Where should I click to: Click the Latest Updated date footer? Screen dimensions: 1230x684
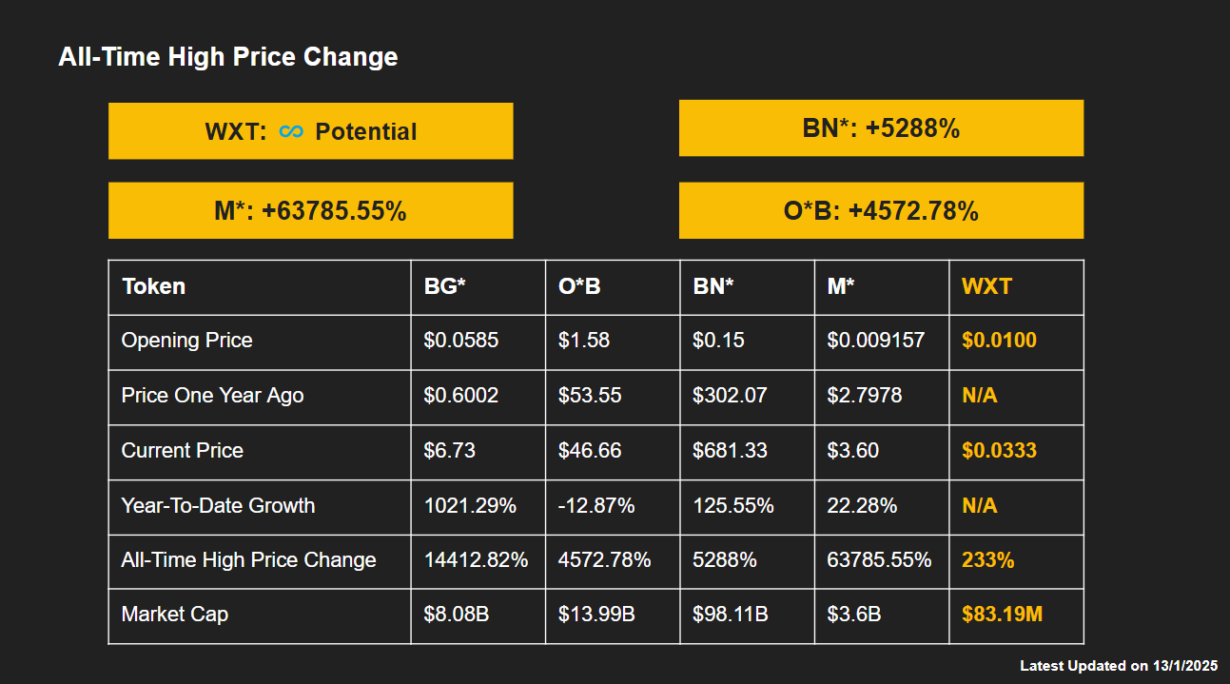click(x=1118, y=666)
